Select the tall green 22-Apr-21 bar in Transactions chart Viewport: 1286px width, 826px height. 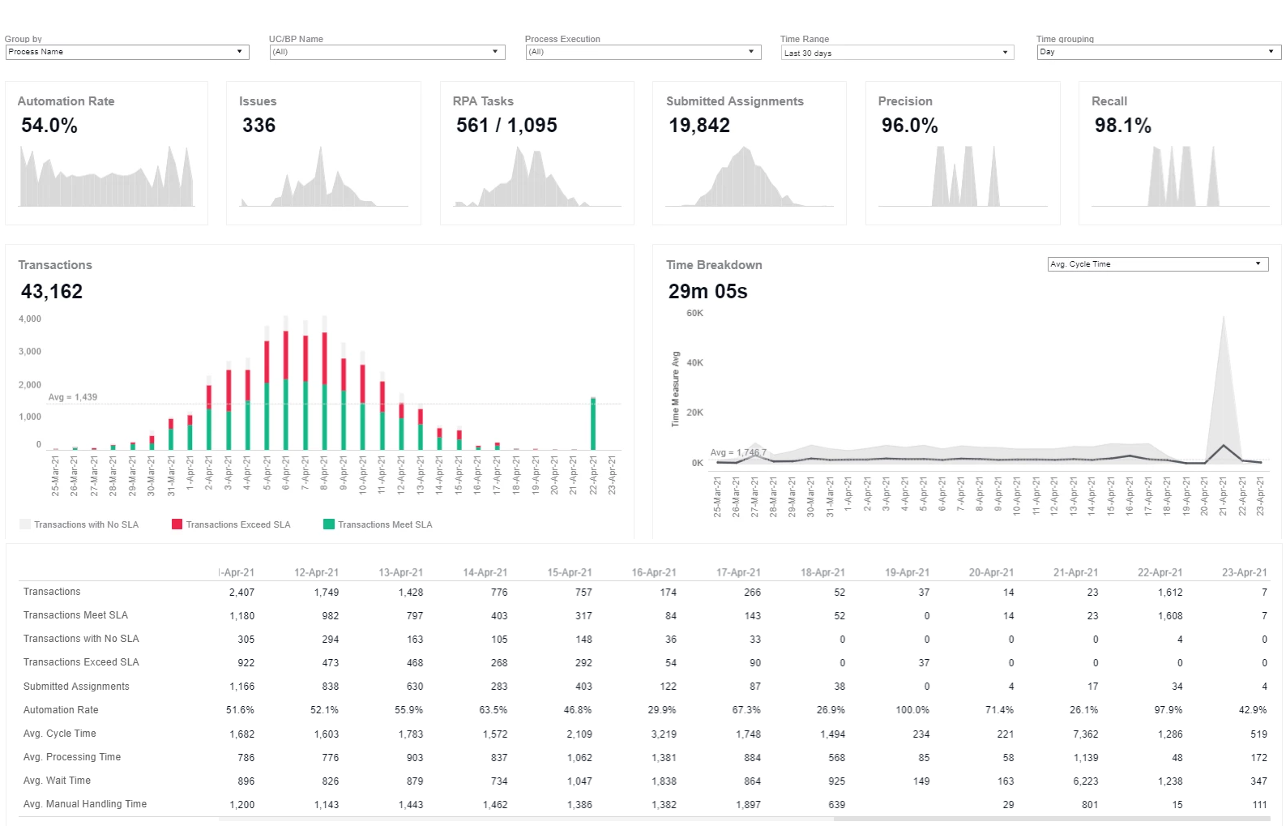click(x=593, y=424)
